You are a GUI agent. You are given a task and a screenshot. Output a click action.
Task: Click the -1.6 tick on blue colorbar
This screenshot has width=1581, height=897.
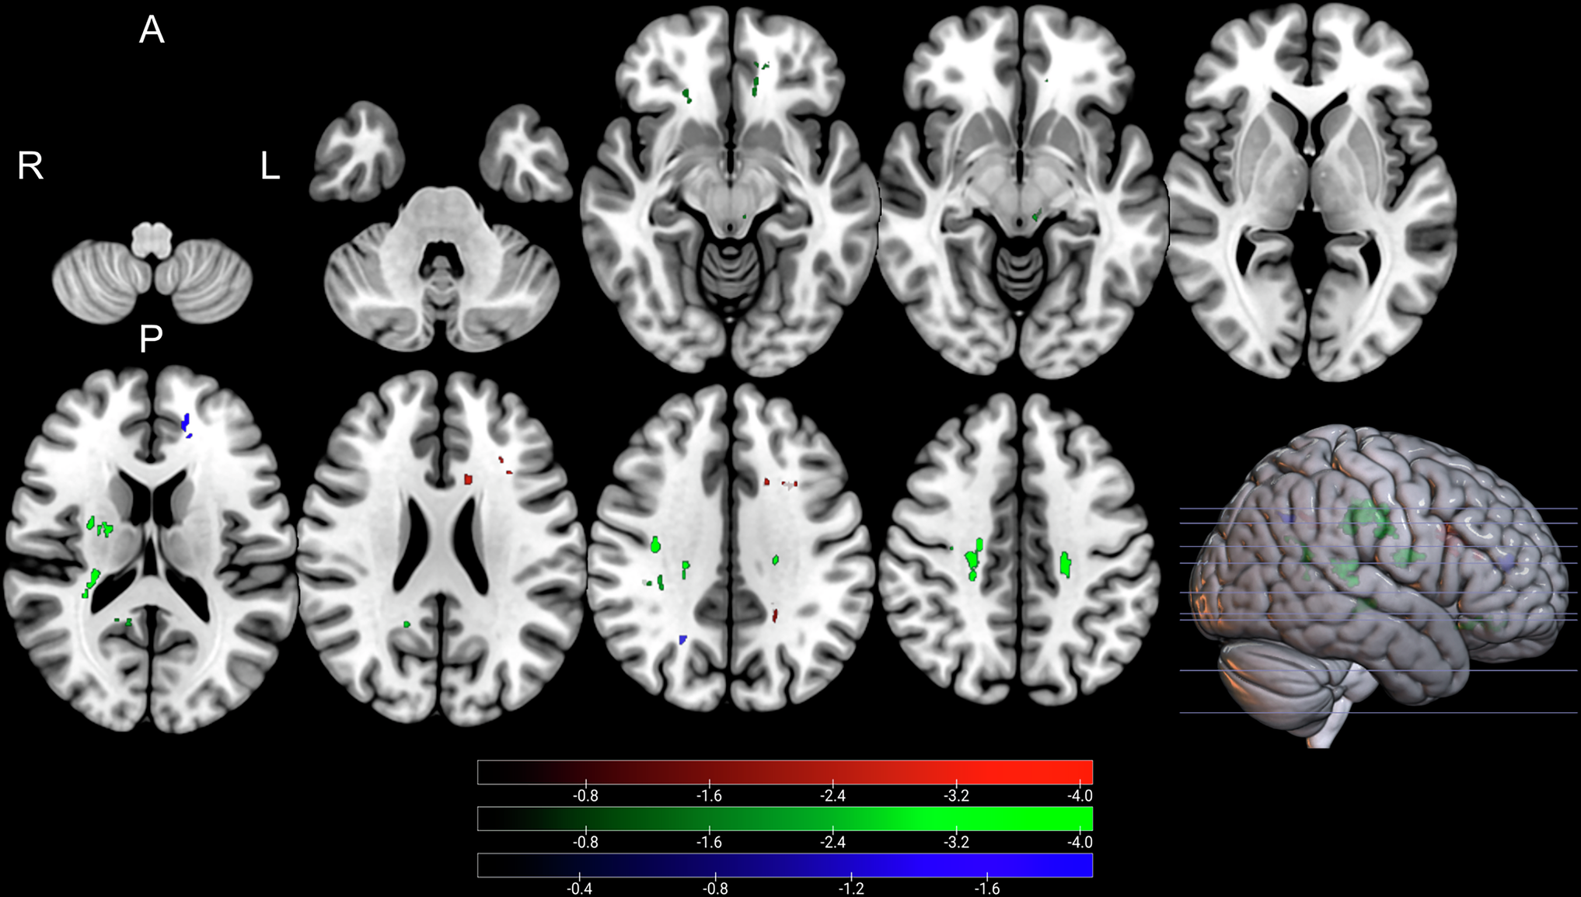point(987,888)
